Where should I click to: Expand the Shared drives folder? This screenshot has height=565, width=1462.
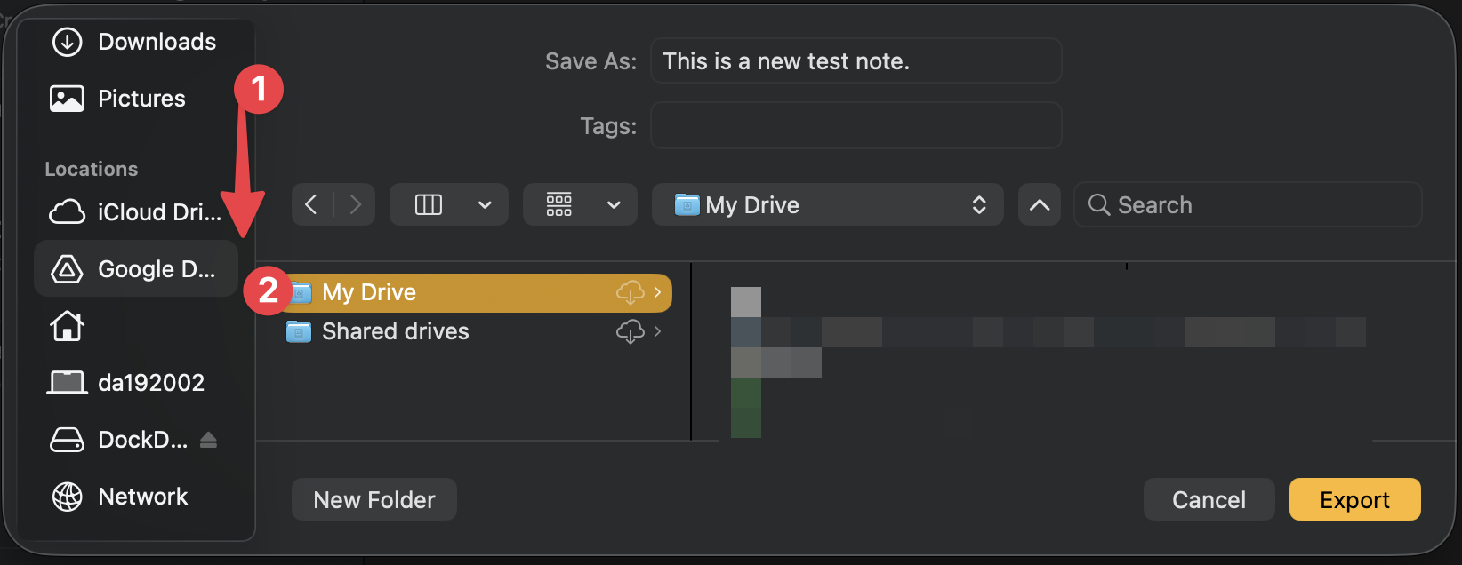pyautogui.click(x=657, y=331)
